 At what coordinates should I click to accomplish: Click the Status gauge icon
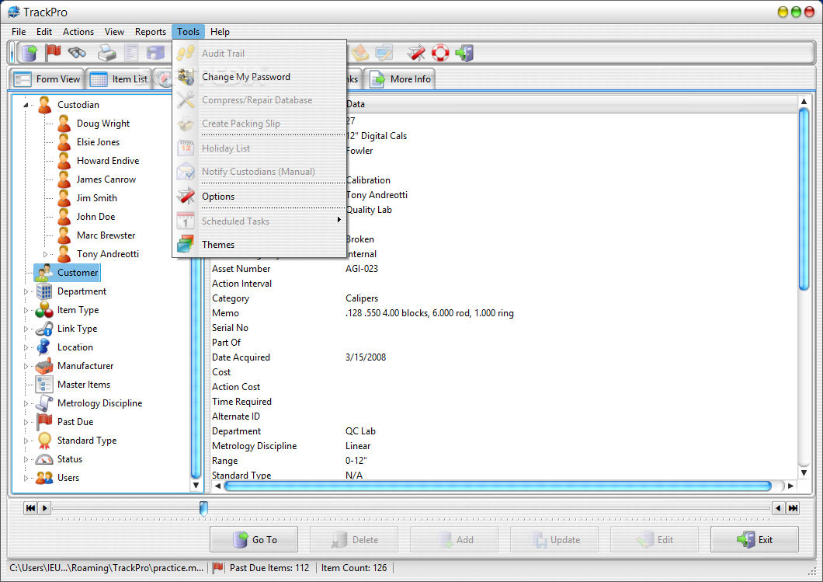44,459
